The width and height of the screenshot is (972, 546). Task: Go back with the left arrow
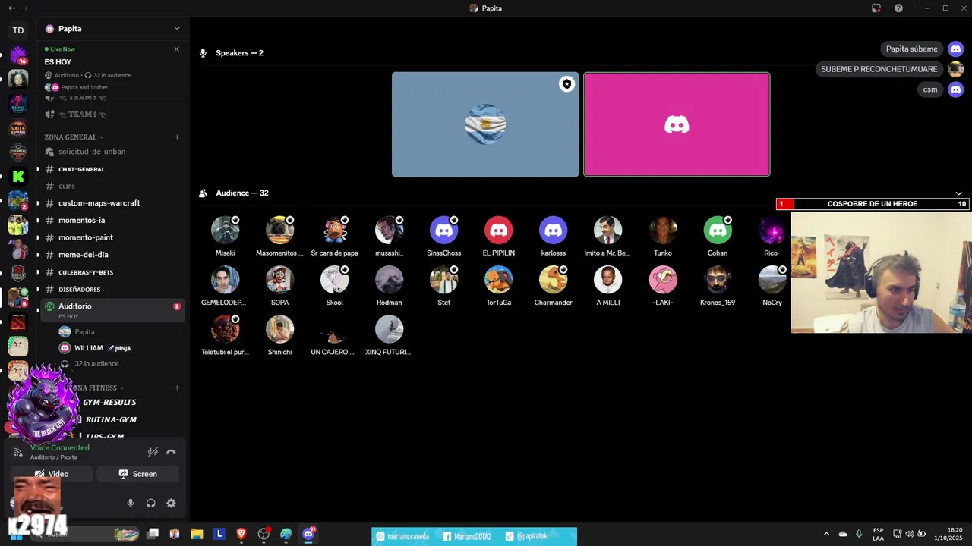pyautogui.click(x=11, y=8)
